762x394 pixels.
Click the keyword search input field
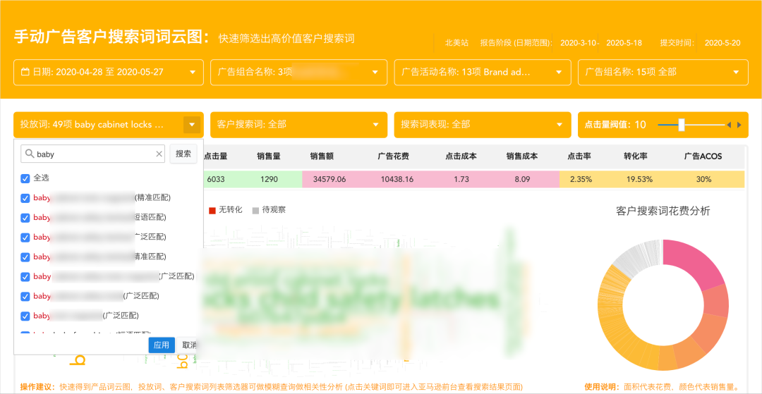click(x=93, y=154)
